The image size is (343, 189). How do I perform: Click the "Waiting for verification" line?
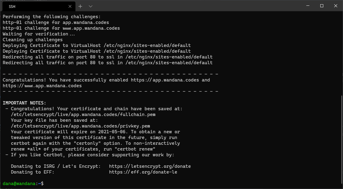coord(39,34)
